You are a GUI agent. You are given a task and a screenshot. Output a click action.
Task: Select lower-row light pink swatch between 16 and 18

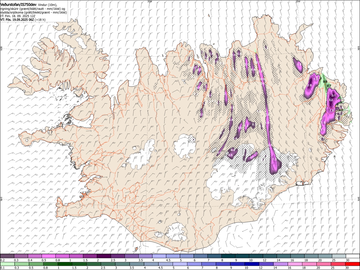point(294,264)
